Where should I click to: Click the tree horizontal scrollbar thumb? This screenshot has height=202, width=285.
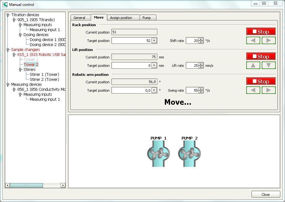coord(26,186)
